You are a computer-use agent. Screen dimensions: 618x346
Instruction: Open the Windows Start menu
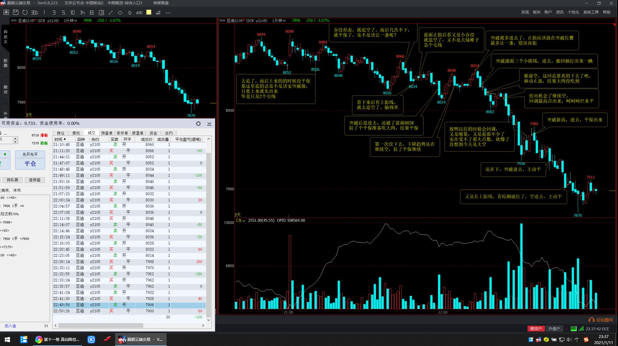[x=7, y=339]
